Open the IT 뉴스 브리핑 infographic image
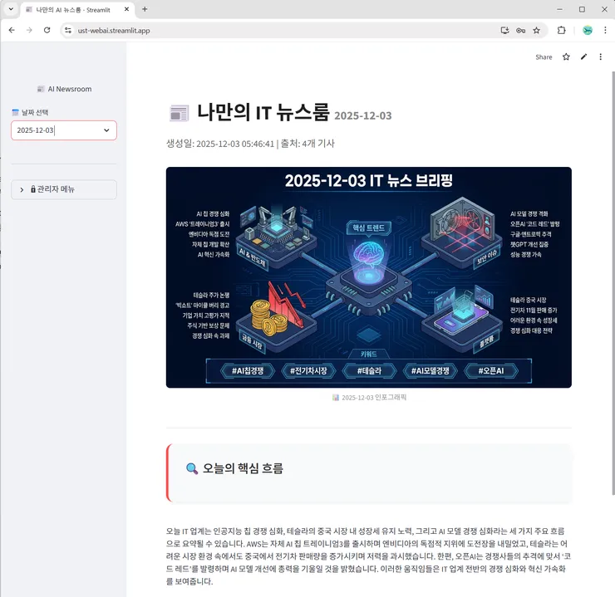Image resolution: width=615 pixels, height=597 pixels. point(369,277)
